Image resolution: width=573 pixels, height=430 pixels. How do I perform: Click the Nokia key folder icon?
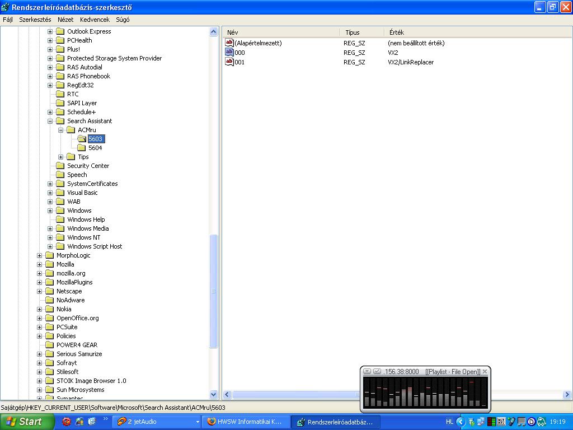49,309
